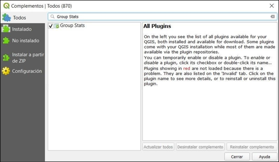279x162 pixels.
Task: Open help with the Ayuda button
Action: coord(264,157)
